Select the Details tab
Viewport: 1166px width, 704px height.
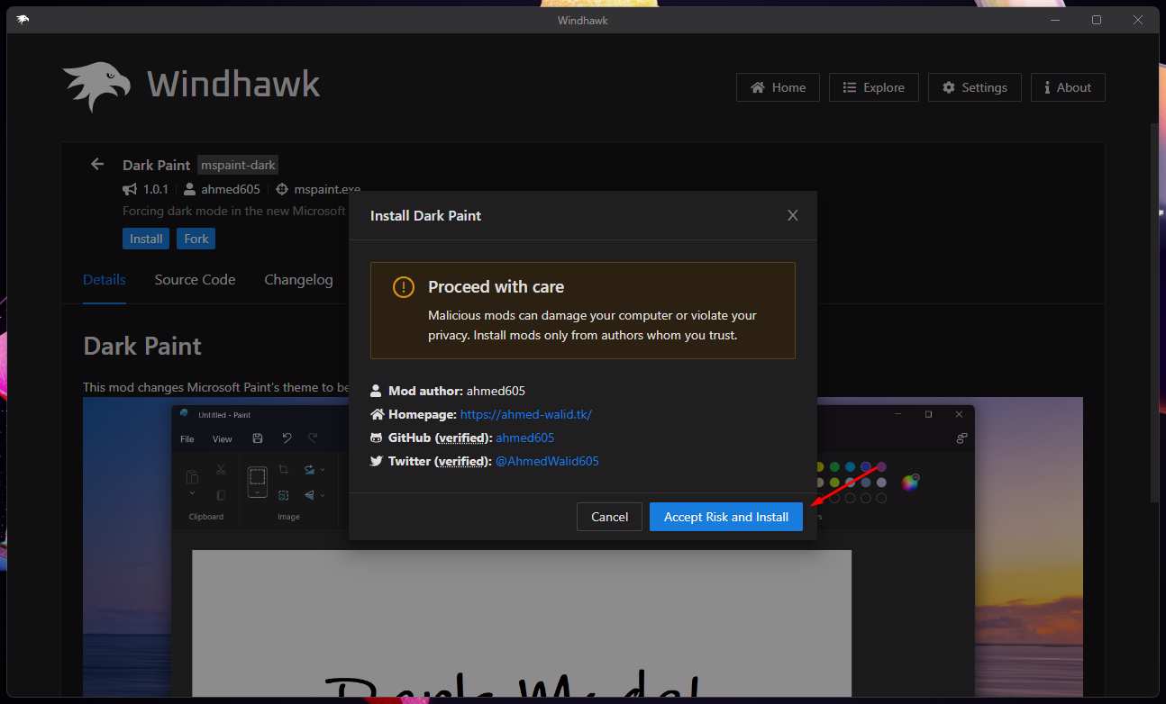(104, 280)
